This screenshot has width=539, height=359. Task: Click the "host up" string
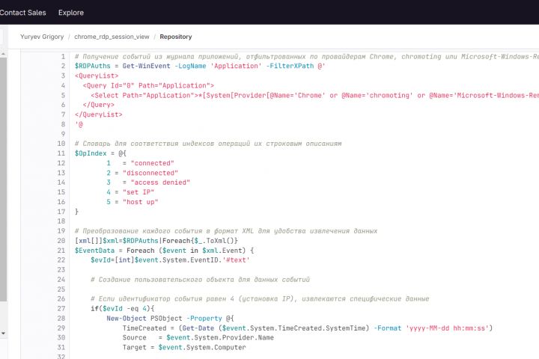[x=140, y=202]
